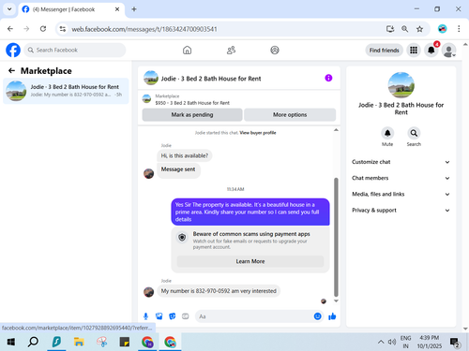Open Windows taskbar search
469x351 pixels.
coord(33,342)
